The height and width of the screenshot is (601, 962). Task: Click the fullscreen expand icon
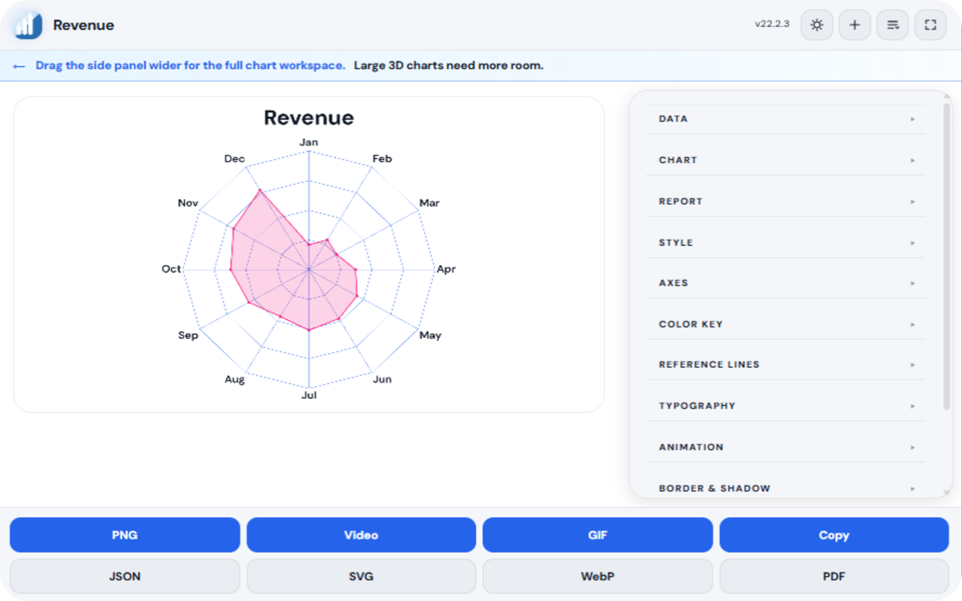click(930, 25)
